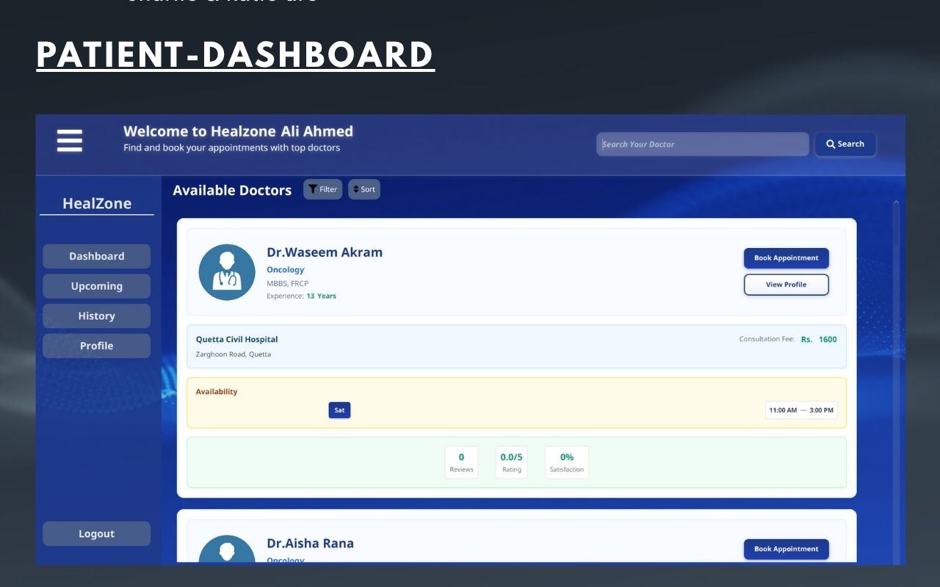Viewport: 940px width, 587px height.
Task: Expand Dr.Waseem Akram's hospital details section
Action: tap(516, 345)
